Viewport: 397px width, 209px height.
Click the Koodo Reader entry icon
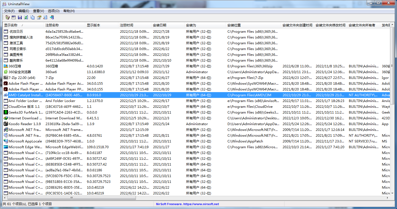[x=6, y=124]
